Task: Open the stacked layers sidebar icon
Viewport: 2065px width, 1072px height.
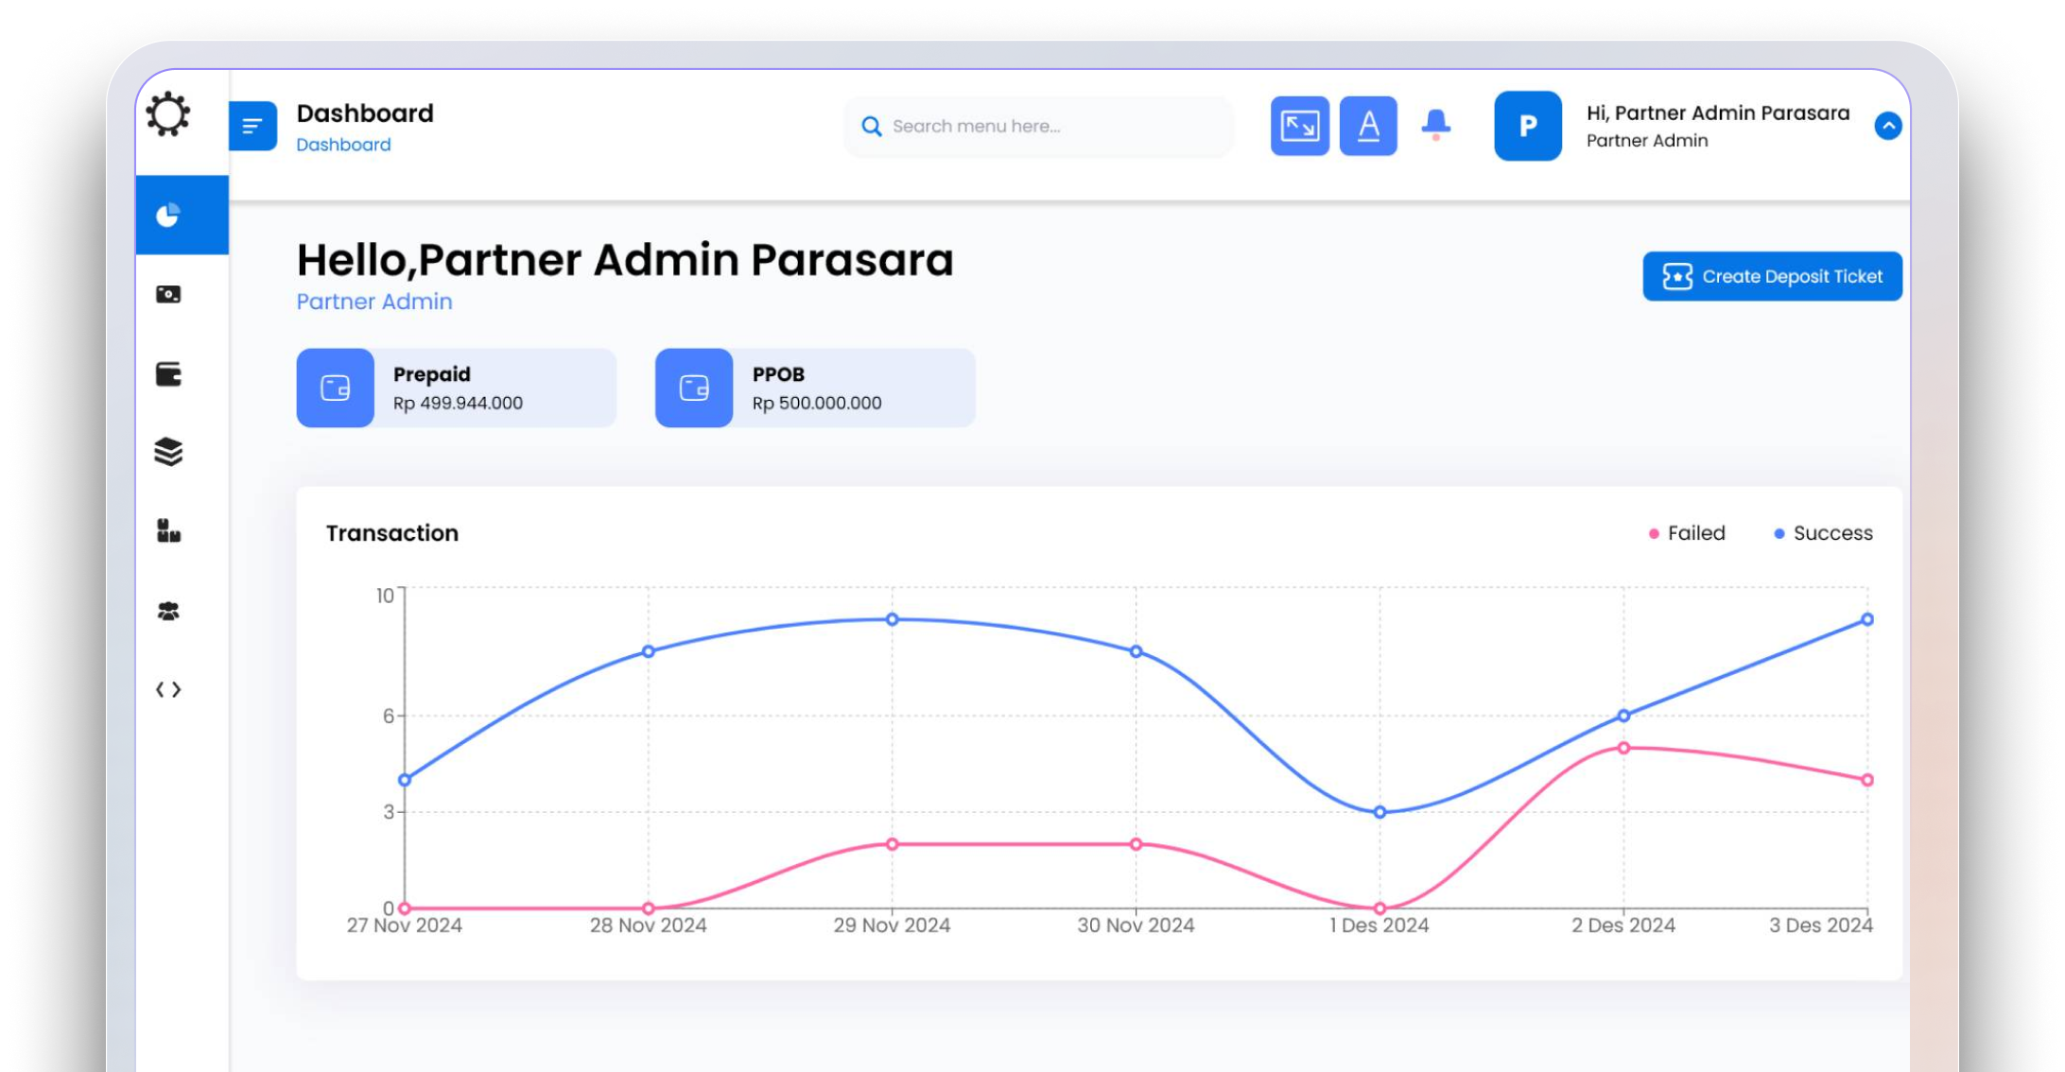Action: click(168, 452)
